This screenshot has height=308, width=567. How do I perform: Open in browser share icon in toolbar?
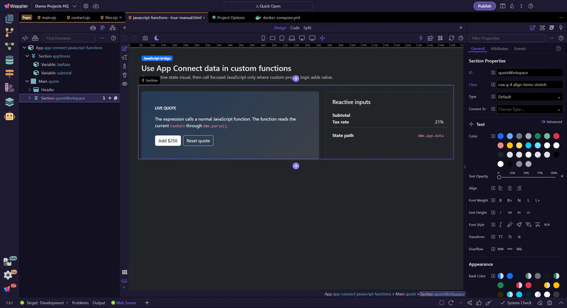click(431, 38)
